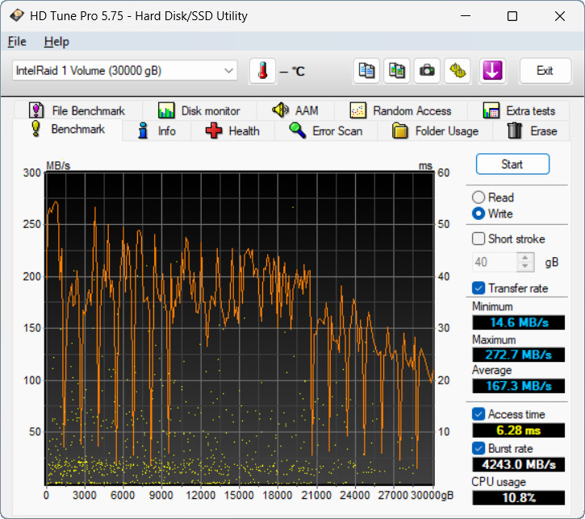This screenshot has height=519, width=585.
Task: Click the Erase trash can icon
Action: (515, 131)
